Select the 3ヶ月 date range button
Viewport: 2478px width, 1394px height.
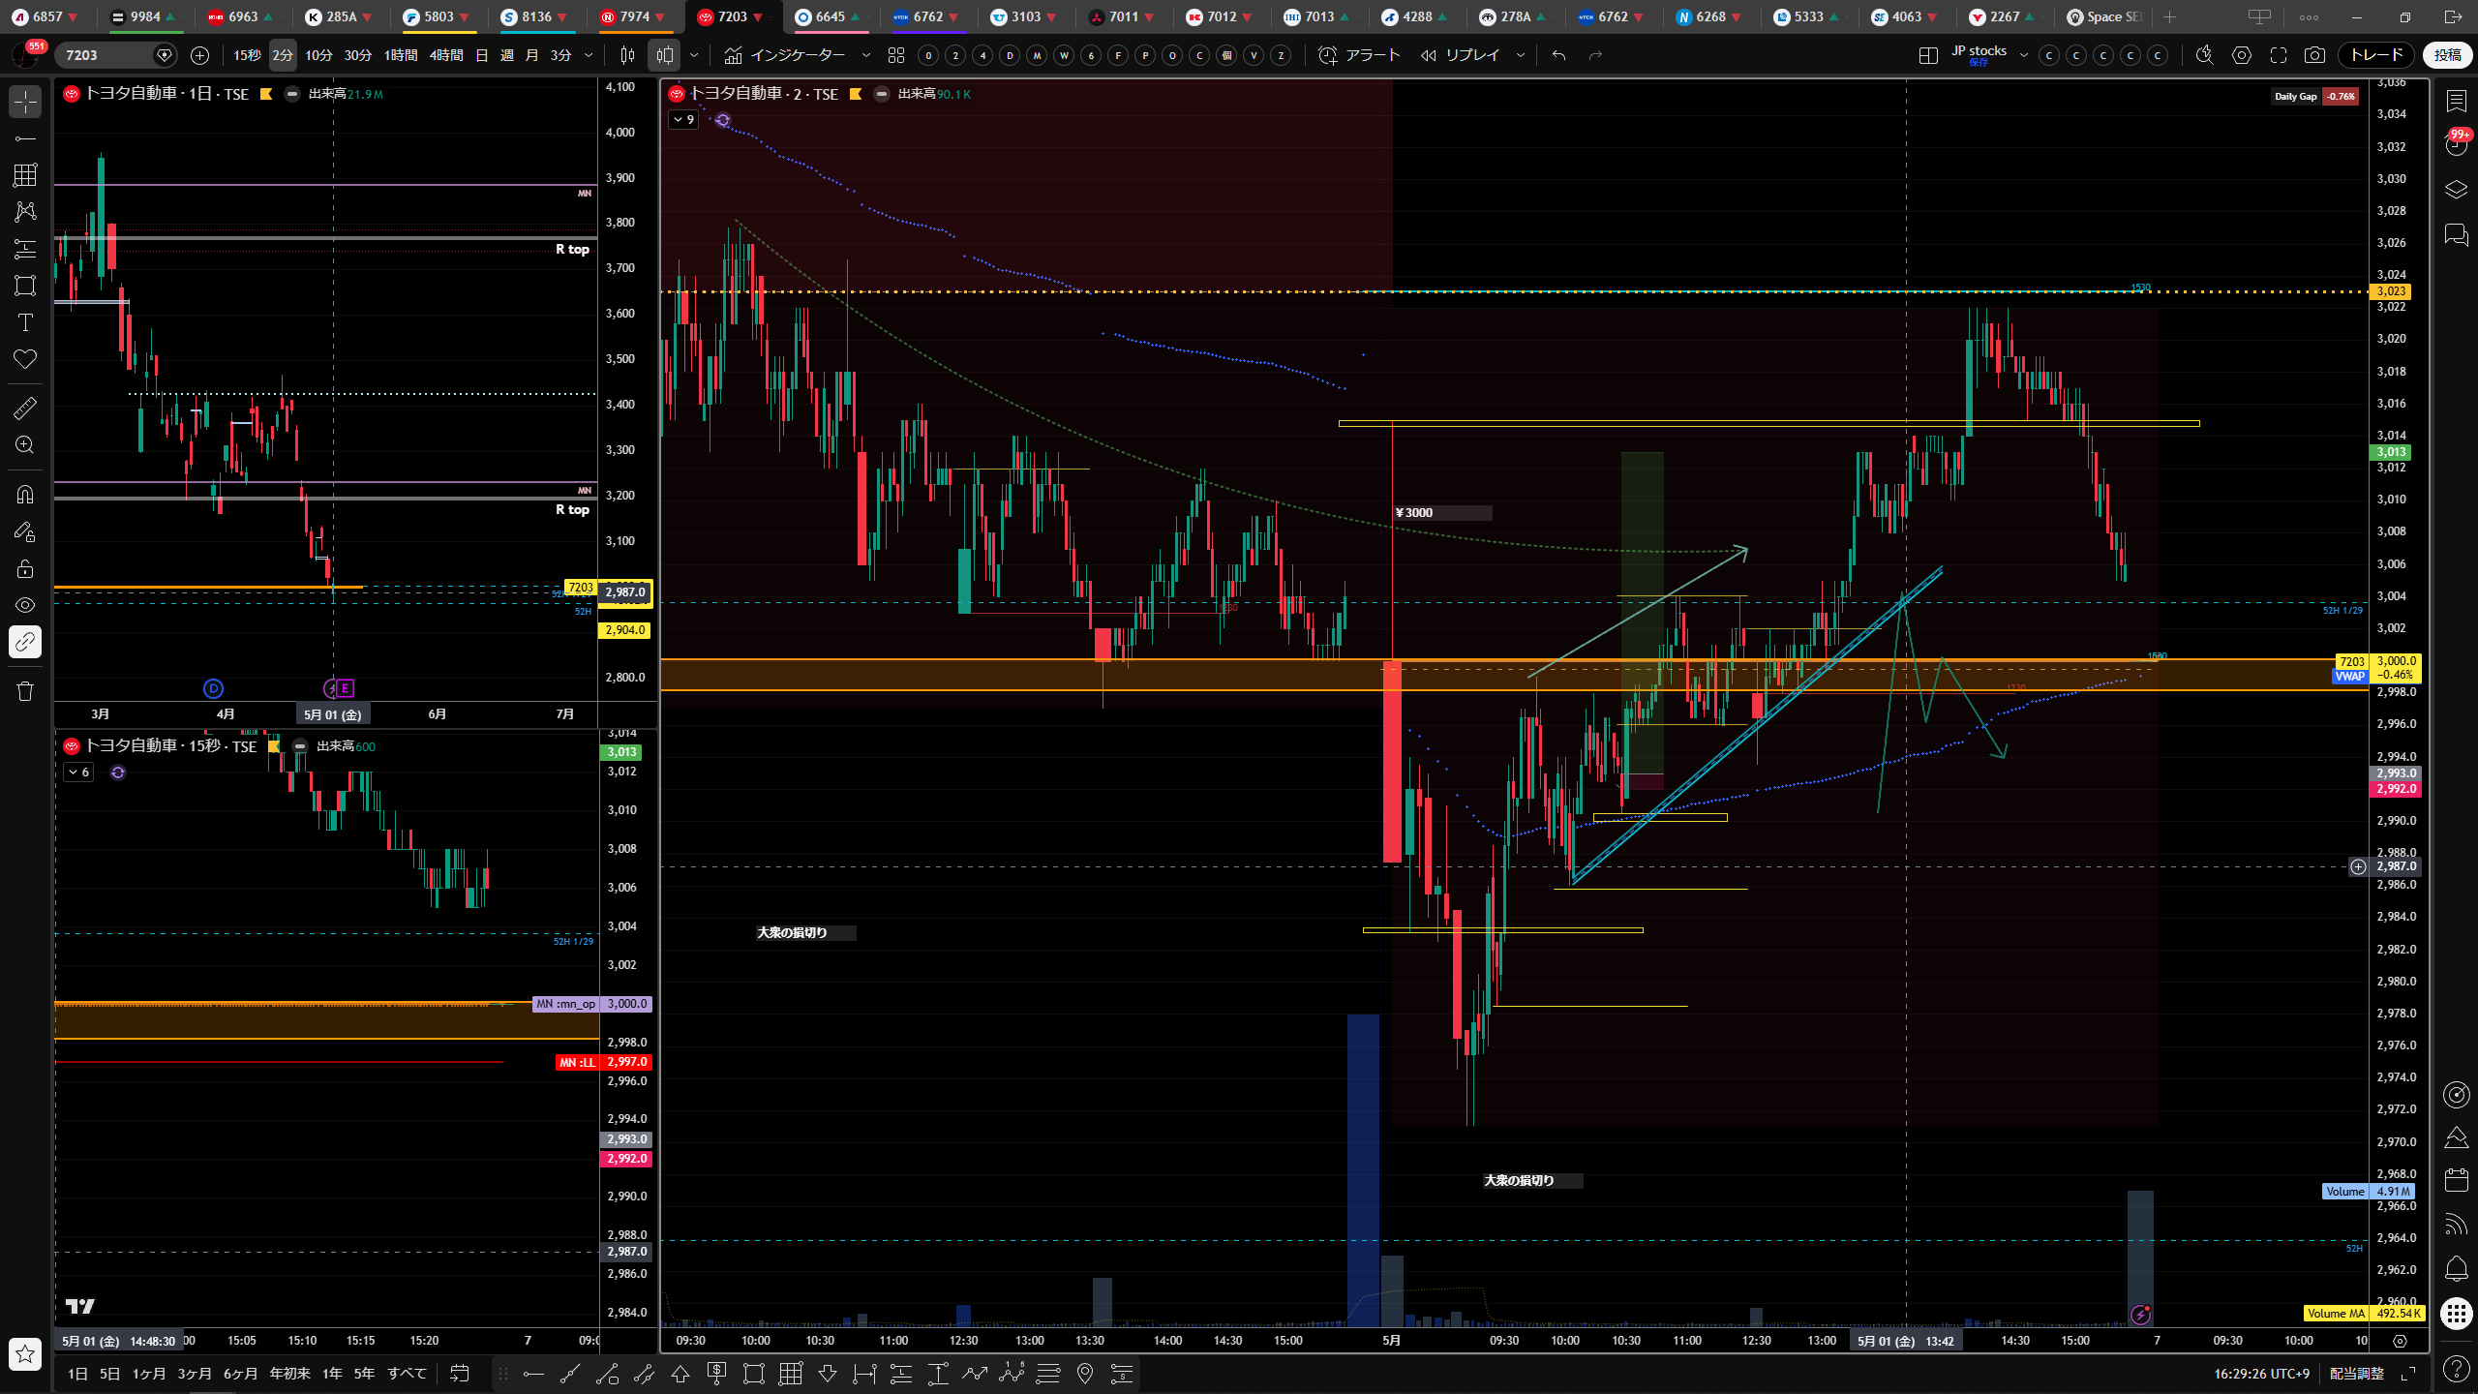194,1374
